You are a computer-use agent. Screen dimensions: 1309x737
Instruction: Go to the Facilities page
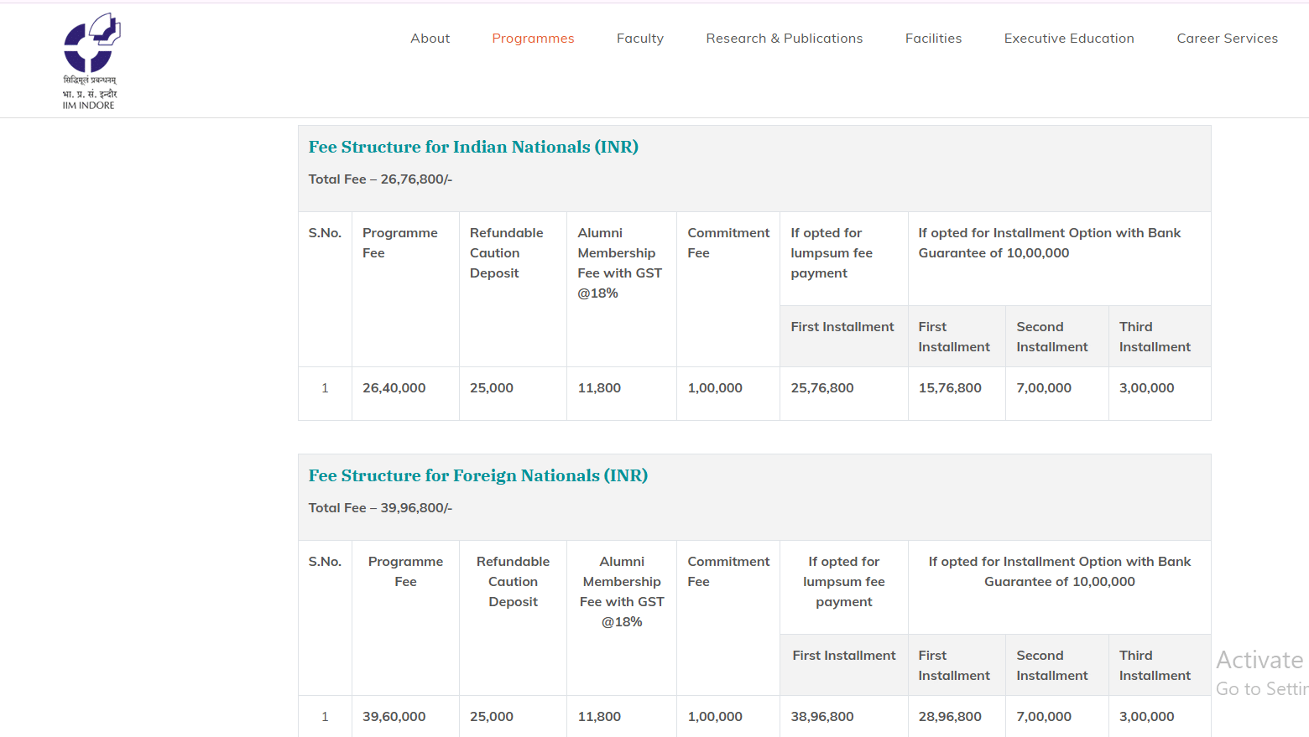(932, 38)
